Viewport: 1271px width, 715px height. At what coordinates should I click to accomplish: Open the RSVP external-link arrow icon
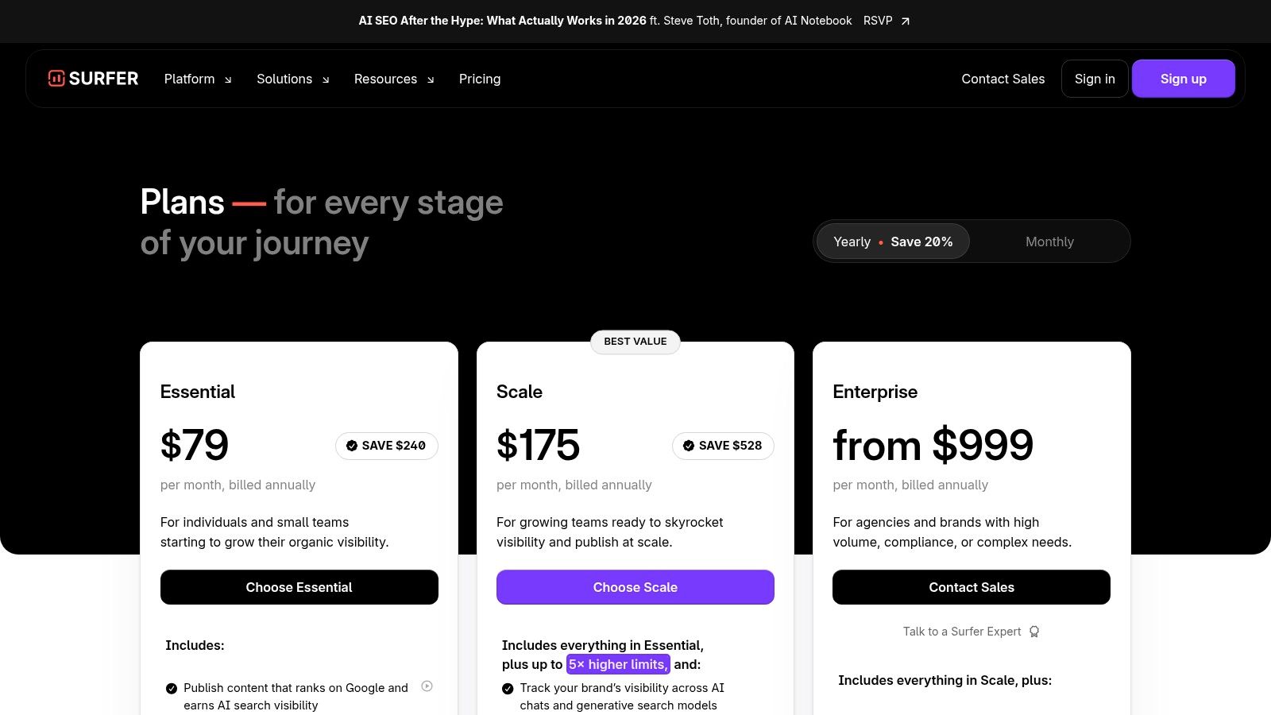point(904,21)
